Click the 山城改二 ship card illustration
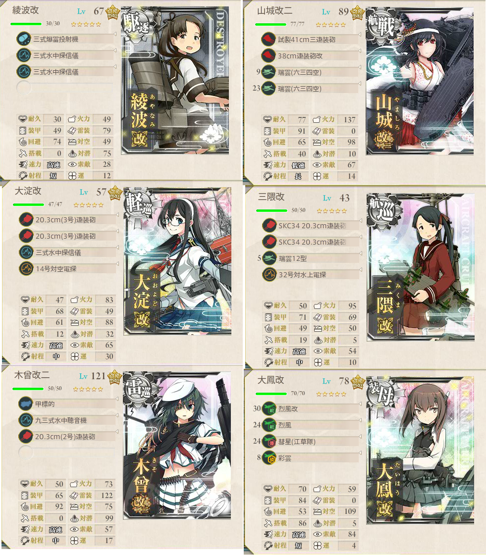The image size is (486, 555). tap(420, 81)
